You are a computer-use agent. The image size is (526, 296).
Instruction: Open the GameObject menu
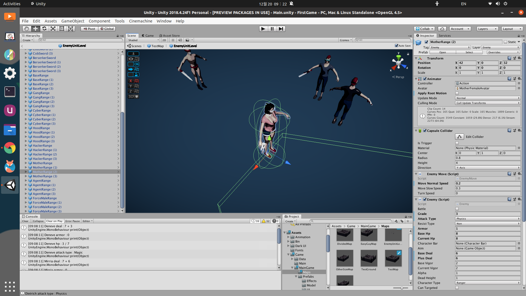[x=73, y=21]
